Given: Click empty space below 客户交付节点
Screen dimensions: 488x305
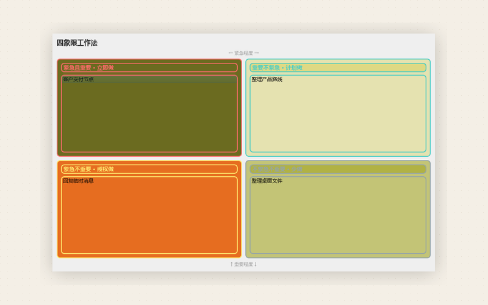Looking at the screenshot, I should [149, 117].
